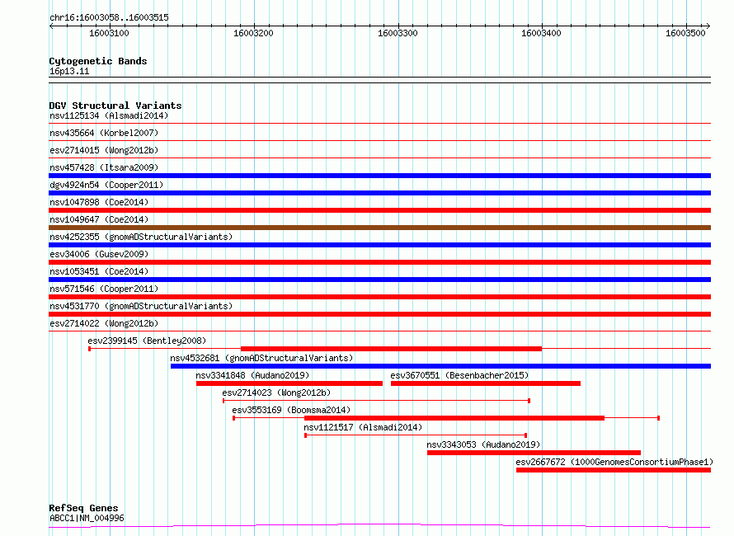
Task: Click the 16003300 ruler tick label
Action: (x=398, y=33)
